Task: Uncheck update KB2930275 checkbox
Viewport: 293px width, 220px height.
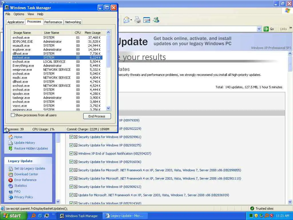Action: coord(71,145)
